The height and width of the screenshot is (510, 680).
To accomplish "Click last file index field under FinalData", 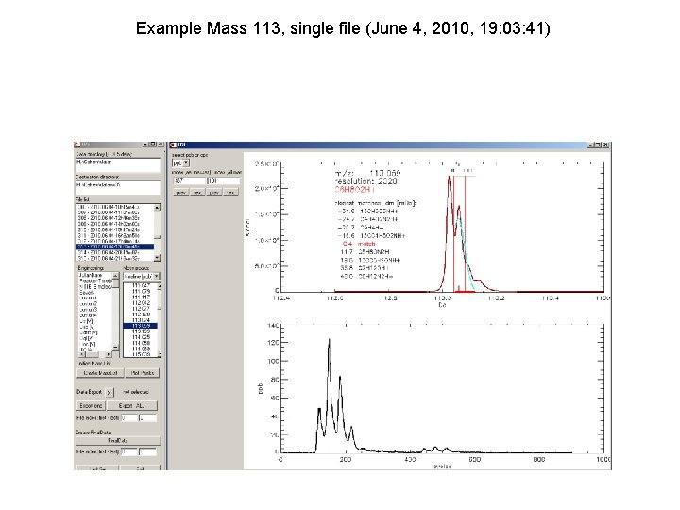I will tap(147, 451).
